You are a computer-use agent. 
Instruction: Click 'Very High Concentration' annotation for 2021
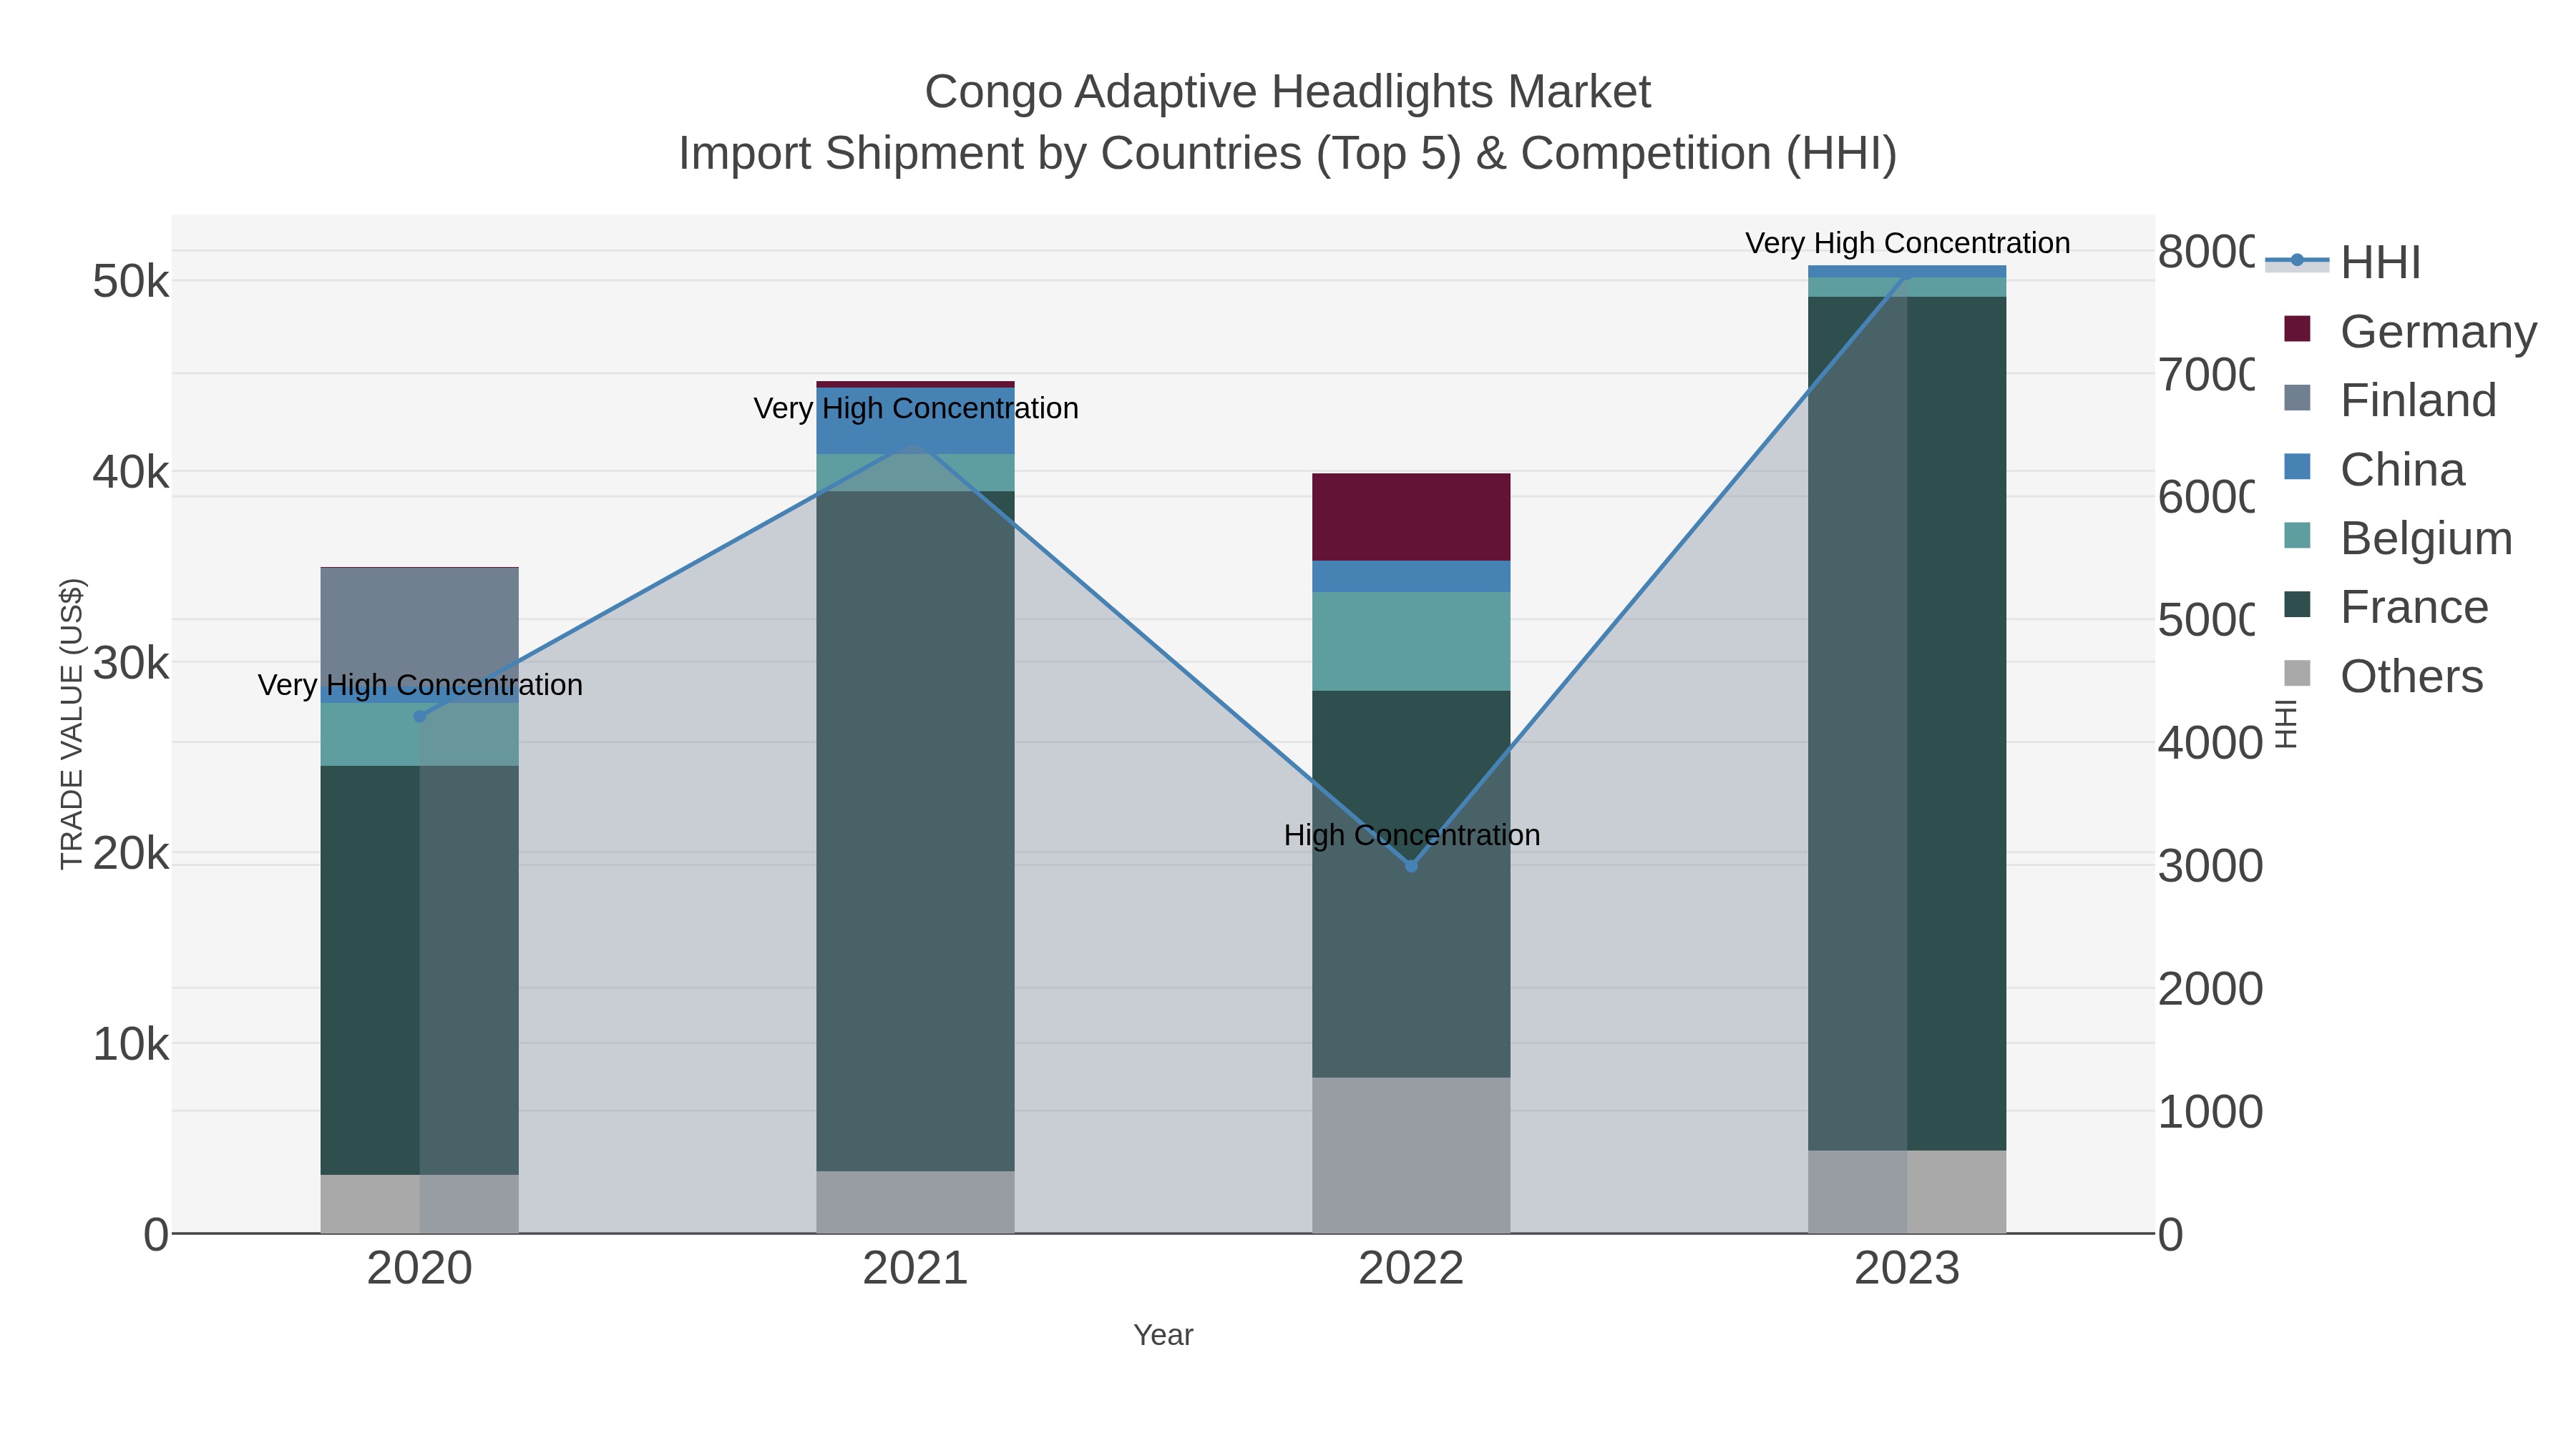pos(916,408)
